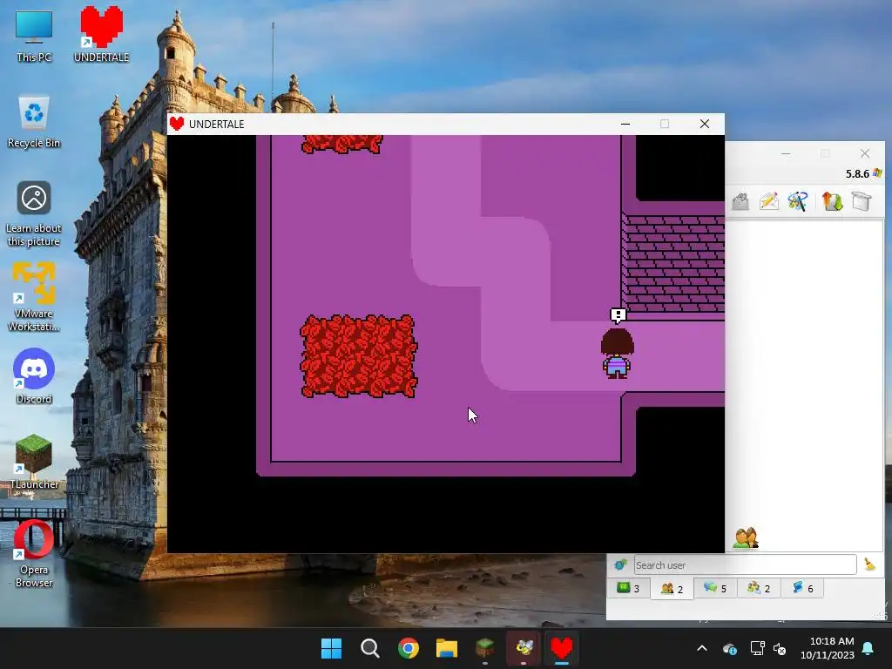Open File Explorer from the taskbar

447,648
